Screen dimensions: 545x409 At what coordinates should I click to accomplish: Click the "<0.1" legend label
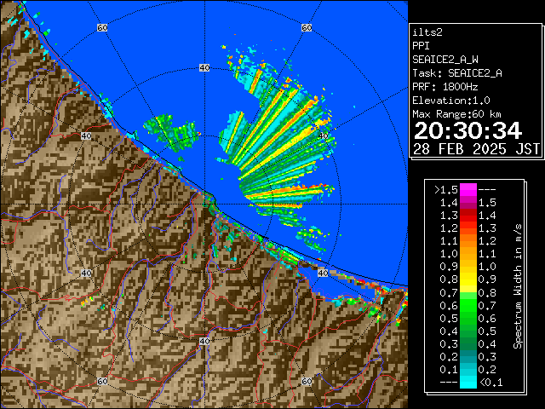(490, 383)
